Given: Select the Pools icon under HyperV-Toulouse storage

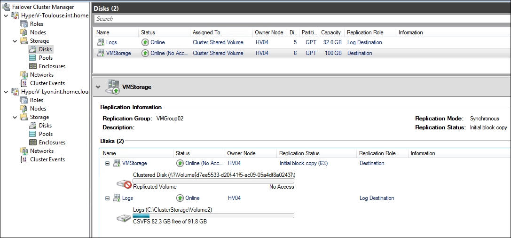Looking at the screenshot, I should [33, 58].
